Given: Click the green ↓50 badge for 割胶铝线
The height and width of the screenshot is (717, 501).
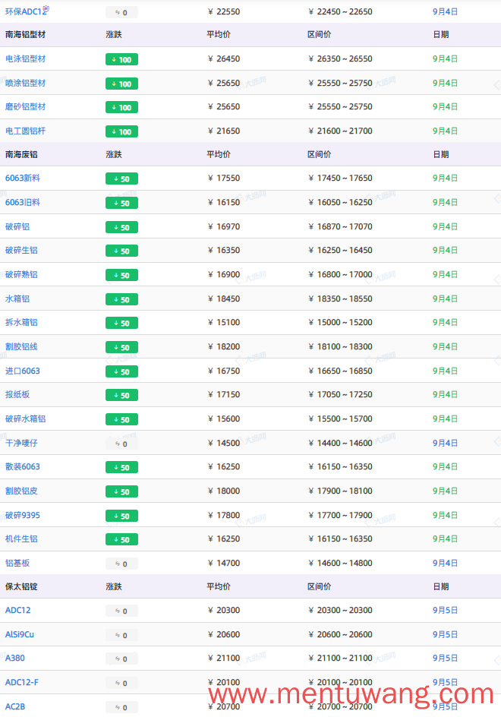Looking at the screenshot, I should pos(121,348).
